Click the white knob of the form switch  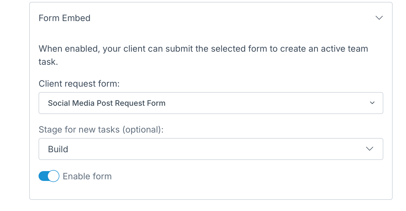54,176
